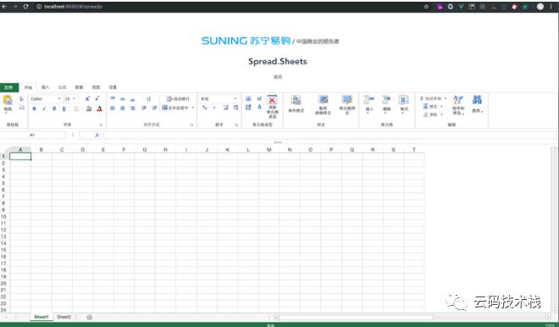Click the browser reload button

pos(25,7)
